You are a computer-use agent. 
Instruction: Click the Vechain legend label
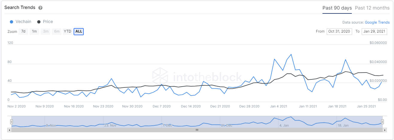[23, 22]
